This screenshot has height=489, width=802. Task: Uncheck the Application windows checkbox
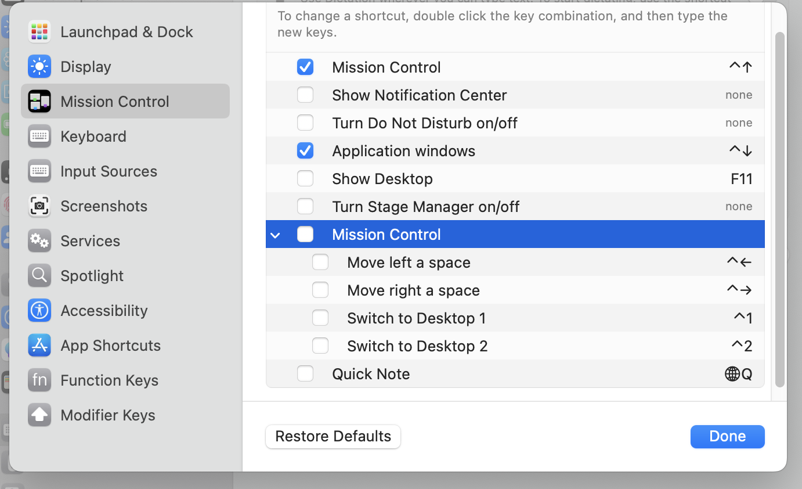click(305, 150)
